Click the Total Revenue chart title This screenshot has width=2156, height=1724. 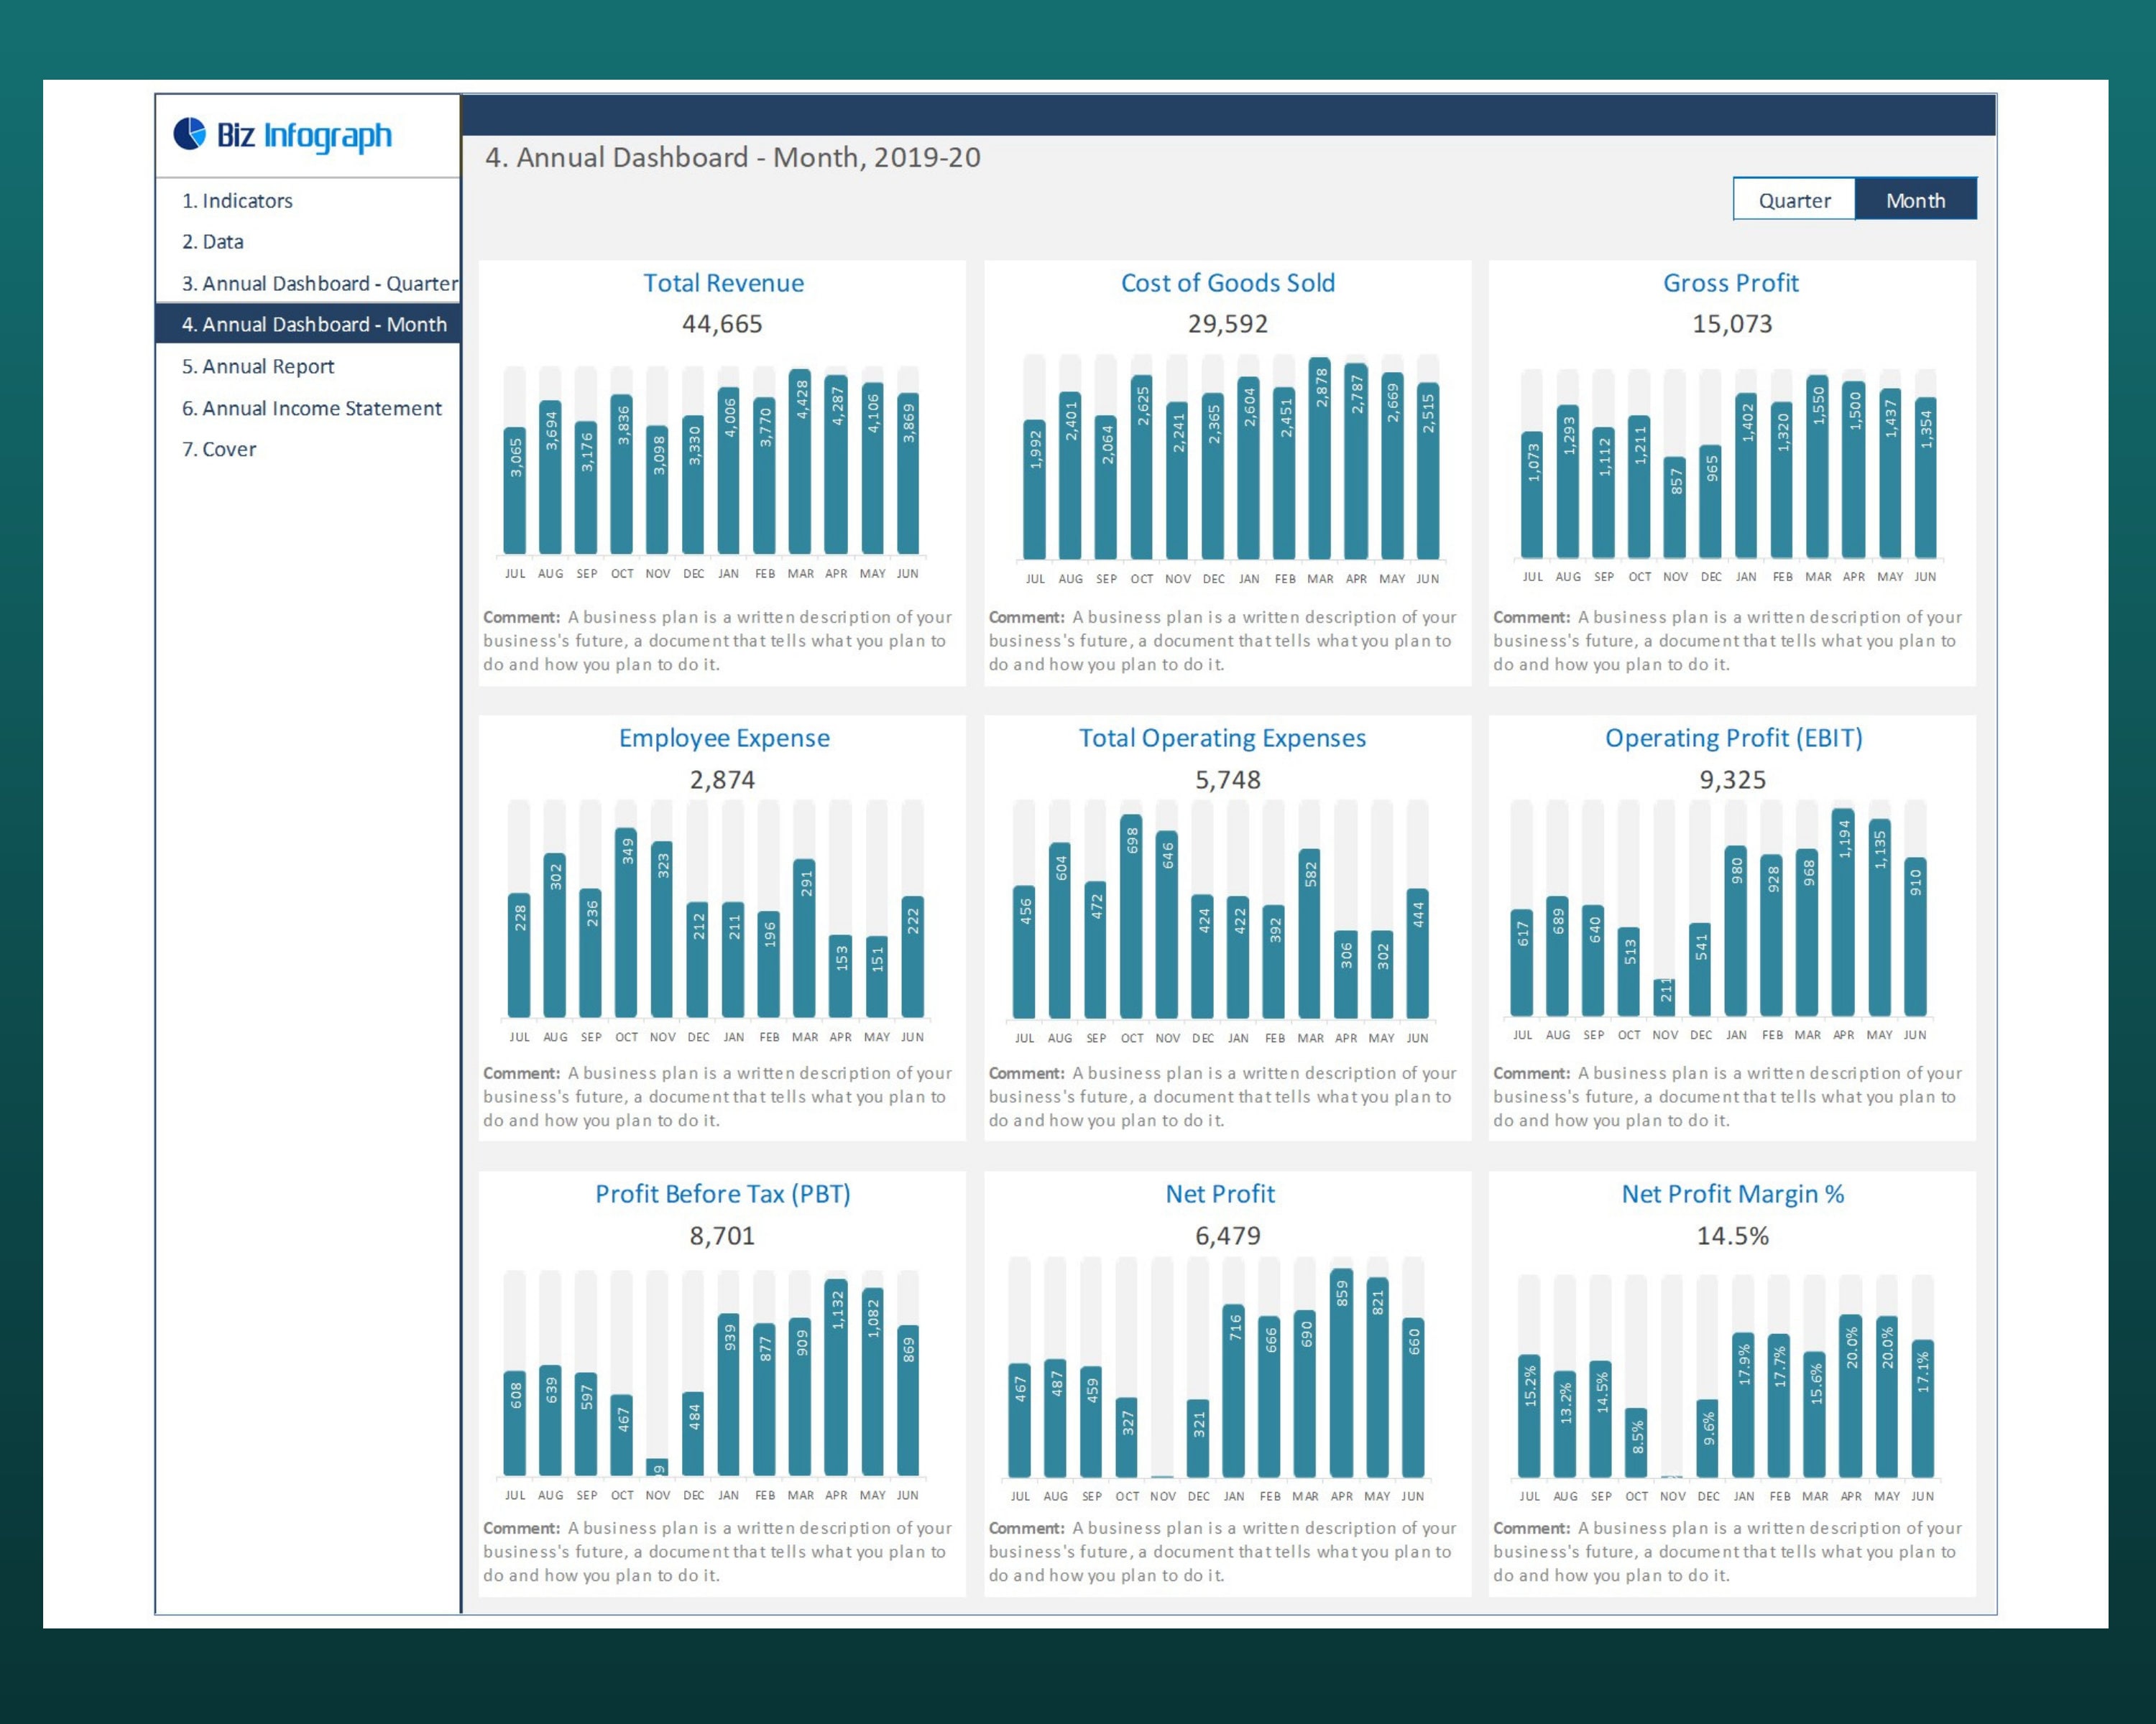coord(722,283)
